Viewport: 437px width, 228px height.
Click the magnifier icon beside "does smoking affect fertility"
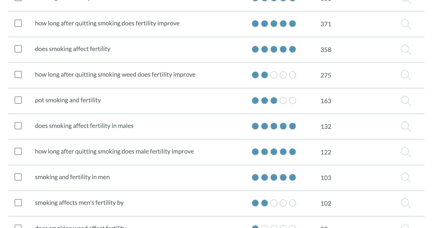(x=406, y=49)
